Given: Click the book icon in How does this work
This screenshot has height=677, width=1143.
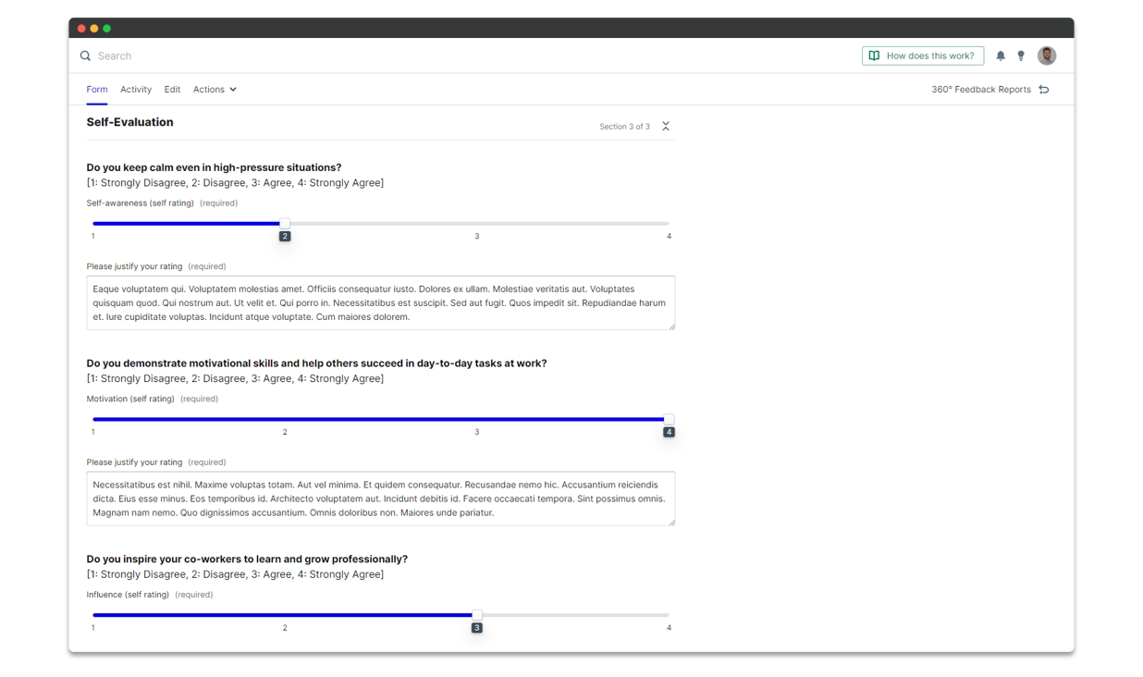Looking at the screenshot, I should tap(874, 55).
